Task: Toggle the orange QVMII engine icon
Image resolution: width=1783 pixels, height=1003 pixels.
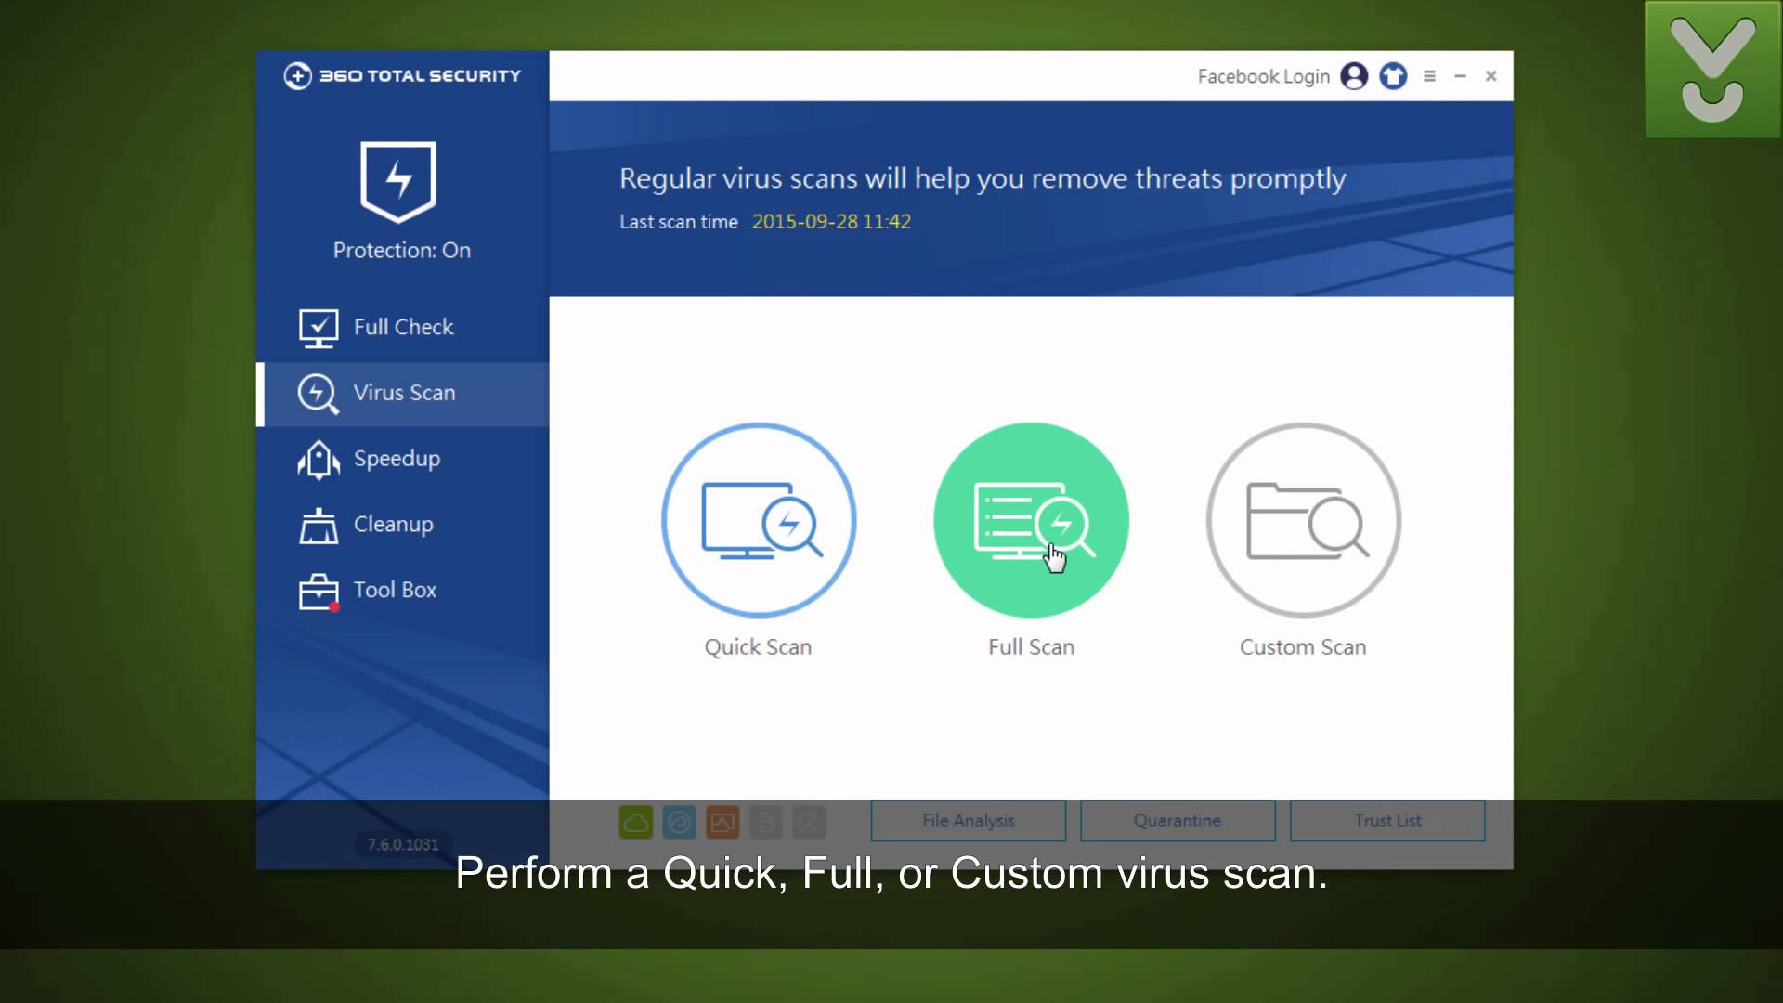Action: tap(722, 822)
